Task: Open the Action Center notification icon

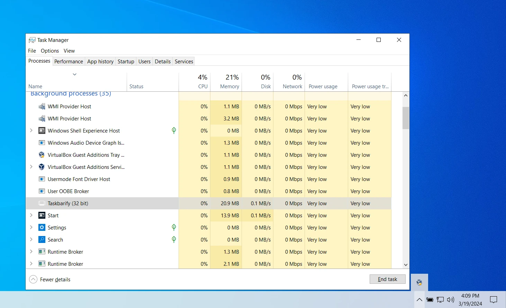Action: click(494, 300)
